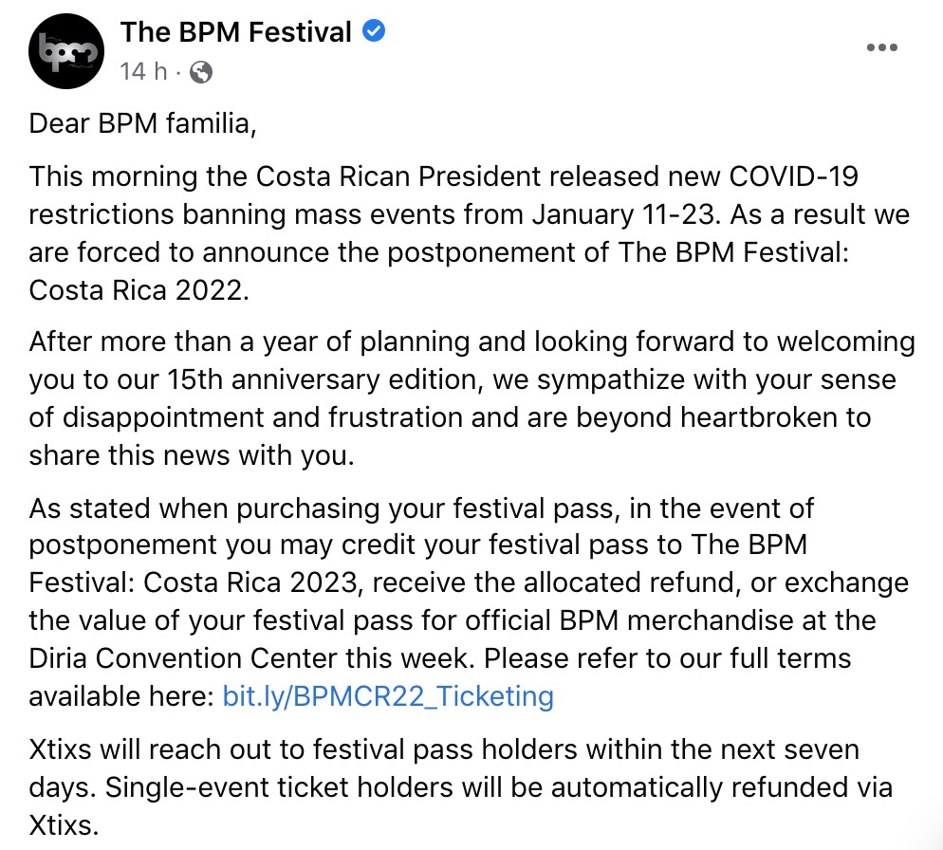The height and width of the screenshot is (850, 943).
Task: Click the 'Costa Rica 2023' text
Action: 250,582
